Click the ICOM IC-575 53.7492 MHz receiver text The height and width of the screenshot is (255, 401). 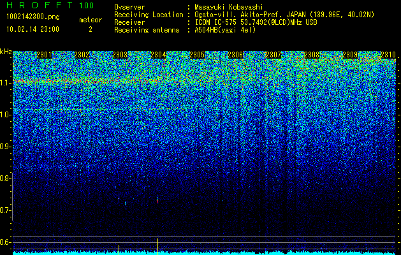(x=256, y=22)
